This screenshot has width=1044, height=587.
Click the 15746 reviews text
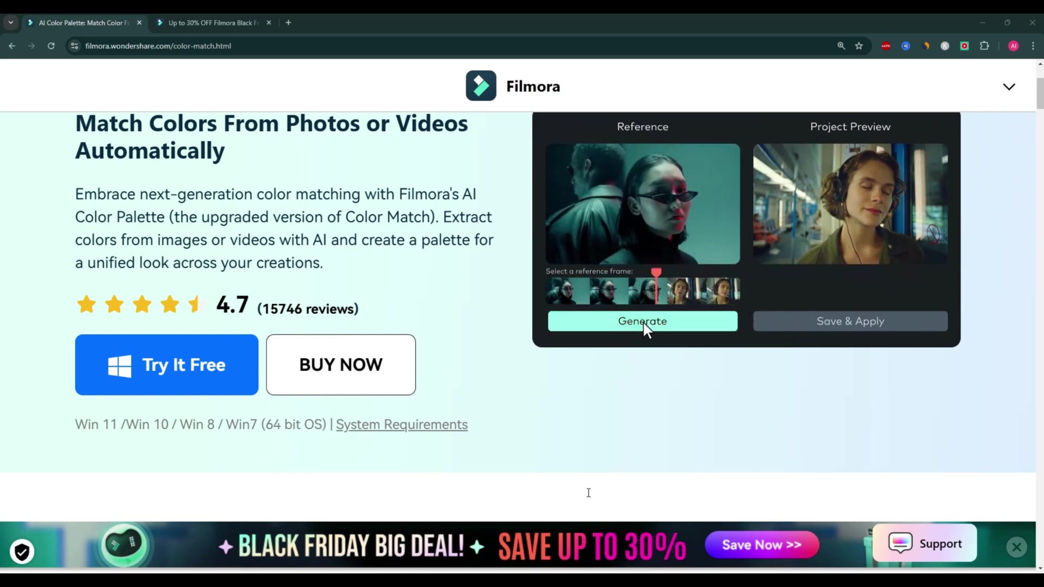pyautogui.click(x=308, y=309)
